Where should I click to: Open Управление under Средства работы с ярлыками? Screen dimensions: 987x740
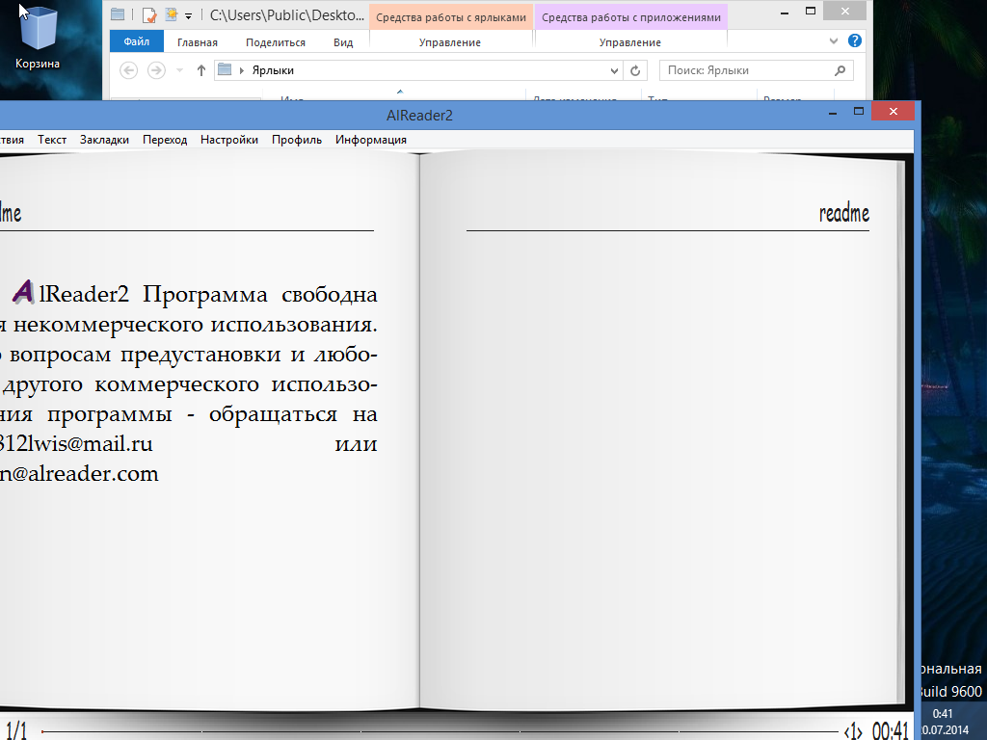450,42
